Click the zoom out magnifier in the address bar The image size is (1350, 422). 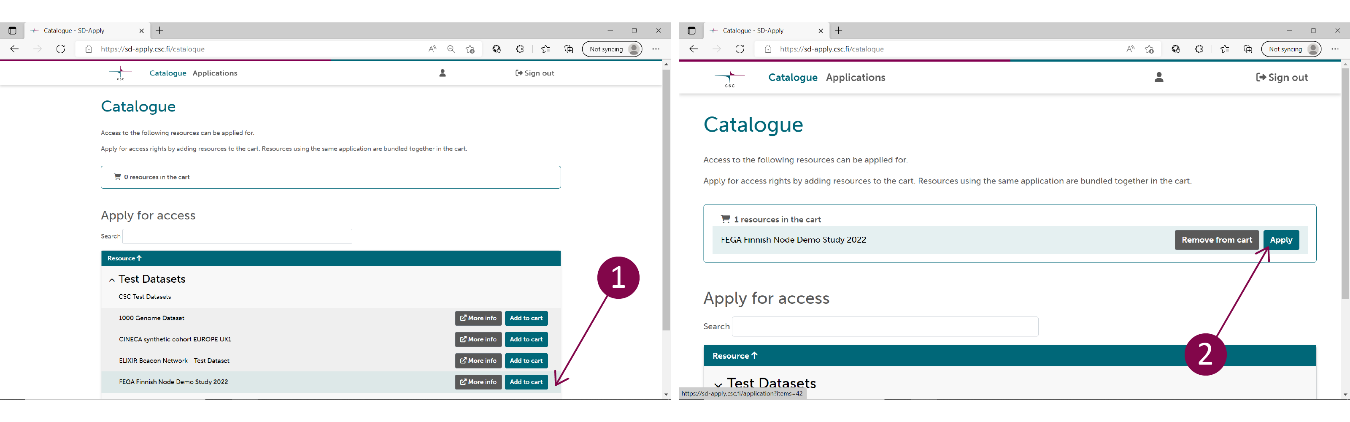(x=451, y=49)
